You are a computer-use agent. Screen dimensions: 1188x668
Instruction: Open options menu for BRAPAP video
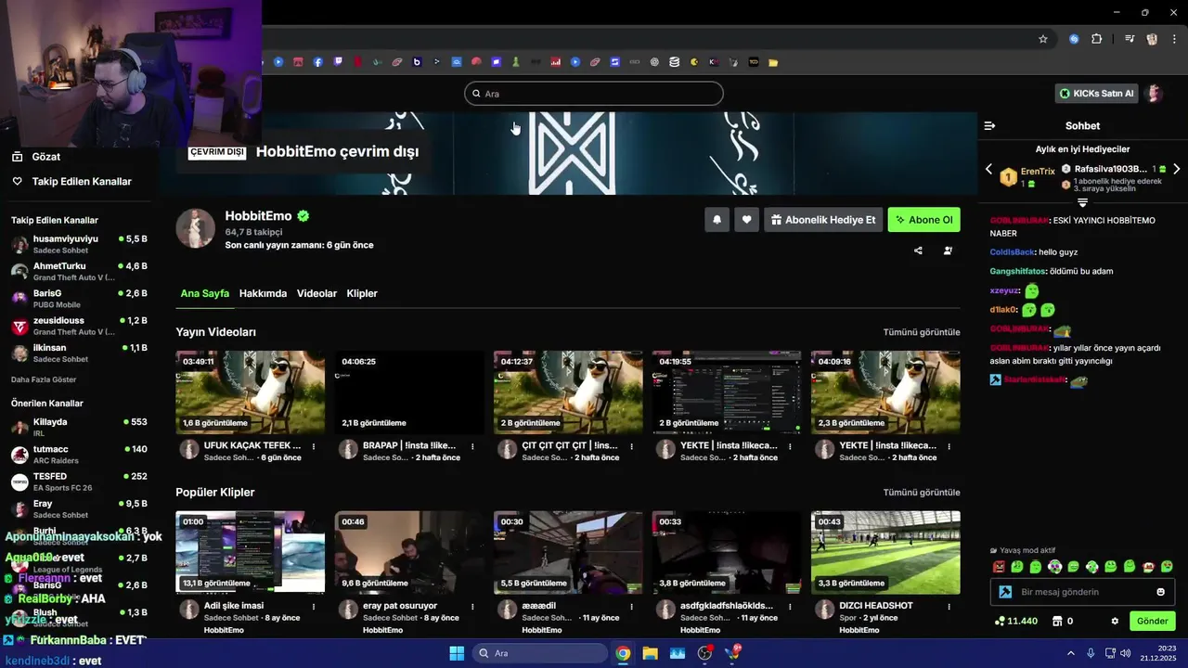(472, 446)
